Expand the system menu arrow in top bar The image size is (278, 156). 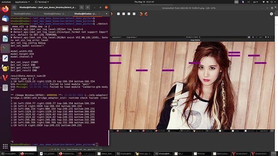(275, 2)
